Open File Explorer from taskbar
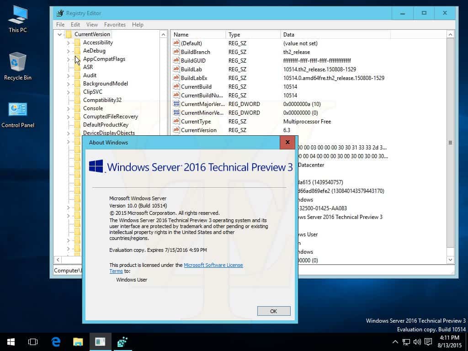This screenshot has height=351, width=468. (x=78, y=342)
